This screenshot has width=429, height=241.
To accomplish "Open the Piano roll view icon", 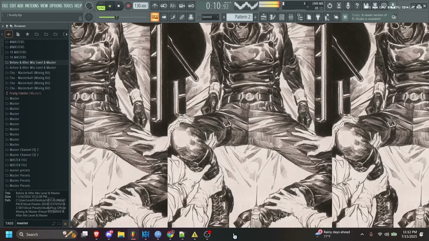I will click(x=272, y=17).
